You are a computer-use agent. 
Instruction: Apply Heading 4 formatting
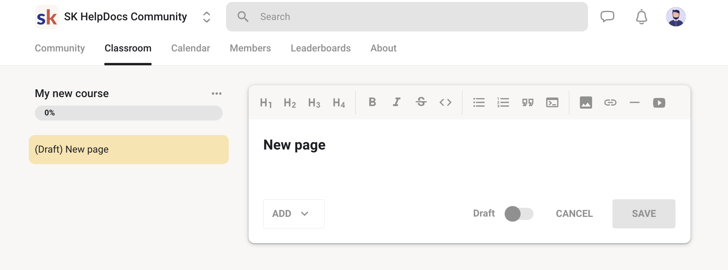(339, 103)
